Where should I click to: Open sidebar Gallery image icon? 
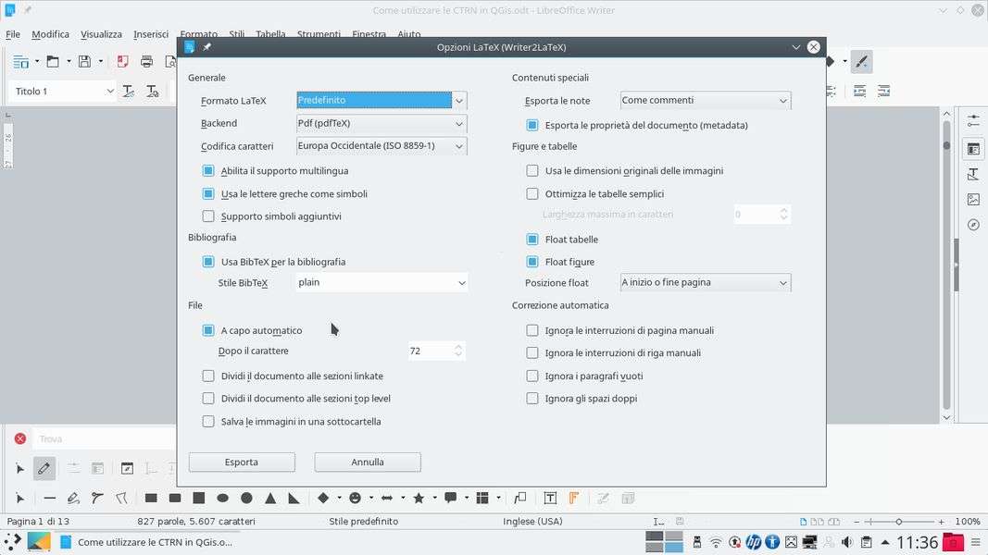pos(973,200)
